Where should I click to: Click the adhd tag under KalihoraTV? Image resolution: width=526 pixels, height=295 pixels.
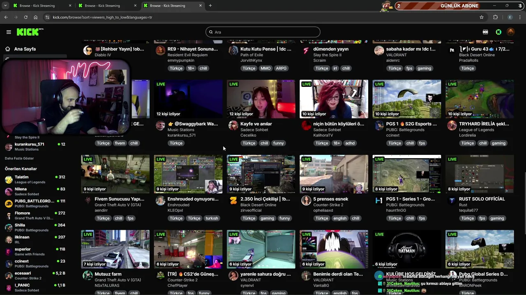350,143
